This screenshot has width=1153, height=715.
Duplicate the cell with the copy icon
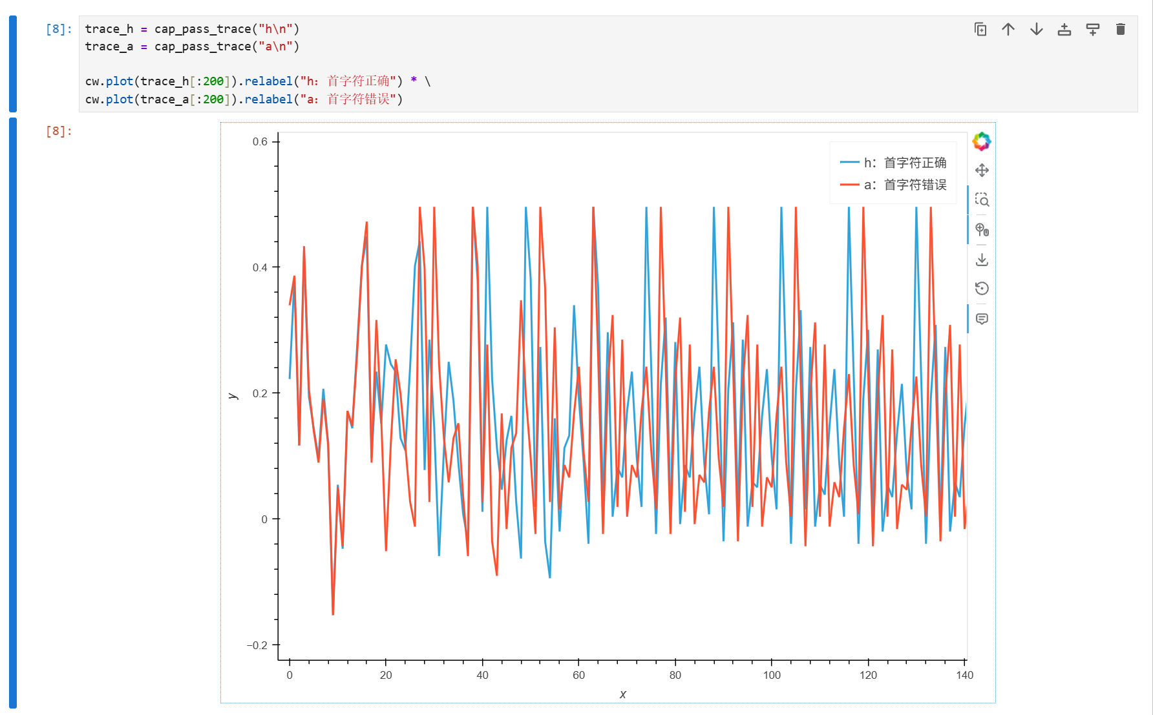[980, 29]
